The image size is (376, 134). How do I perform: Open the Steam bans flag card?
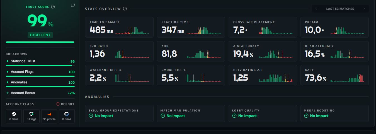[14, 116]
